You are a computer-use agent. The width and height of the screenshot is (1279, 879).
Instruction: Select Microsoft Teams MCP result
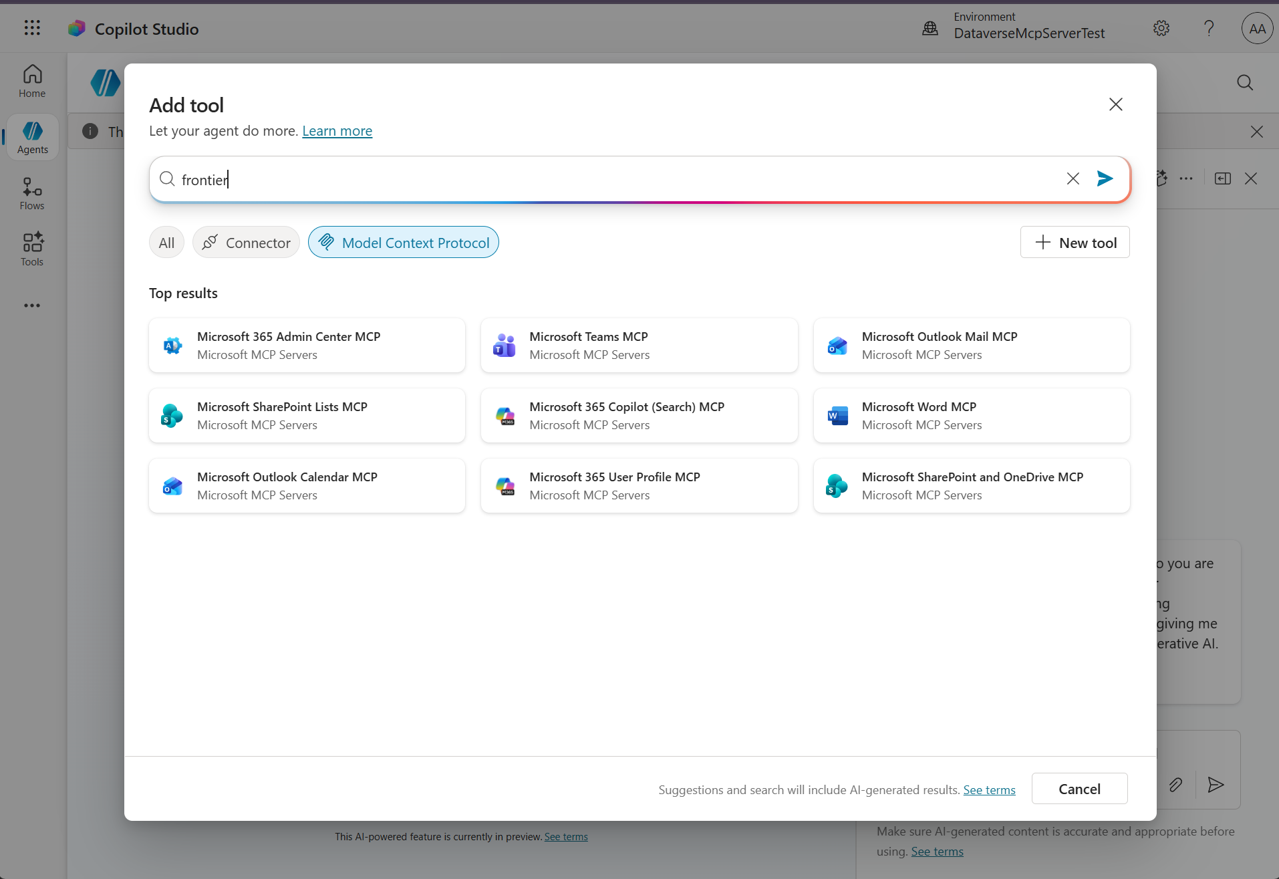pyautogui.click(x=639, y=346)
